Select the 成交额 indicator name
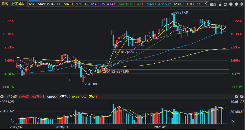The width and height of the screenshot is (245, 130). pos(12,97)
